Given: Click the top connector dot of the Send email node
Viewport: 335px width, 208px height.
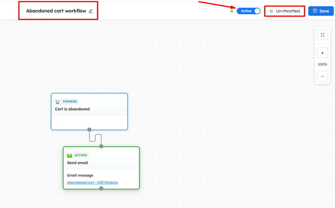Looking at the screenshot, I should click(101, 146).
